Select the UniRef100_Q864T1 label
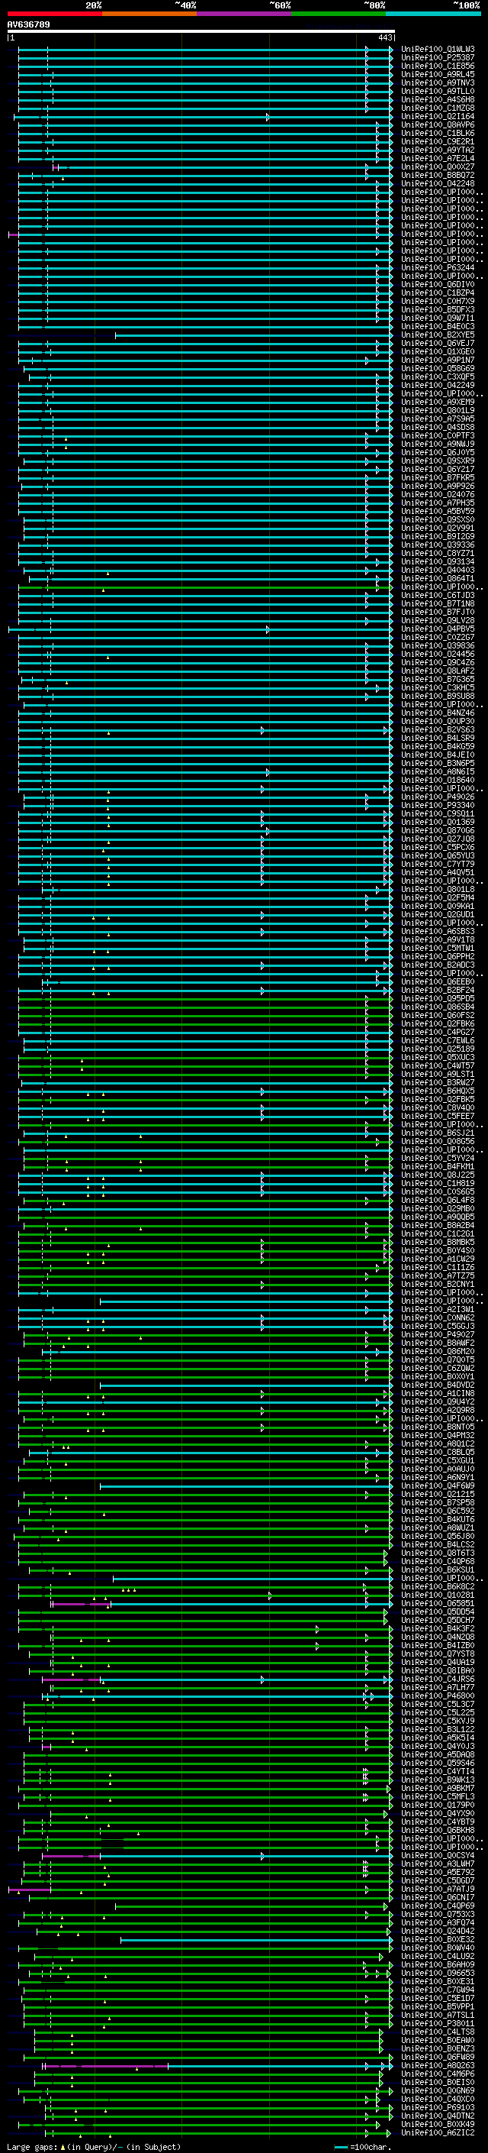The image size is (488, 2153). click(x=438, y=578)
